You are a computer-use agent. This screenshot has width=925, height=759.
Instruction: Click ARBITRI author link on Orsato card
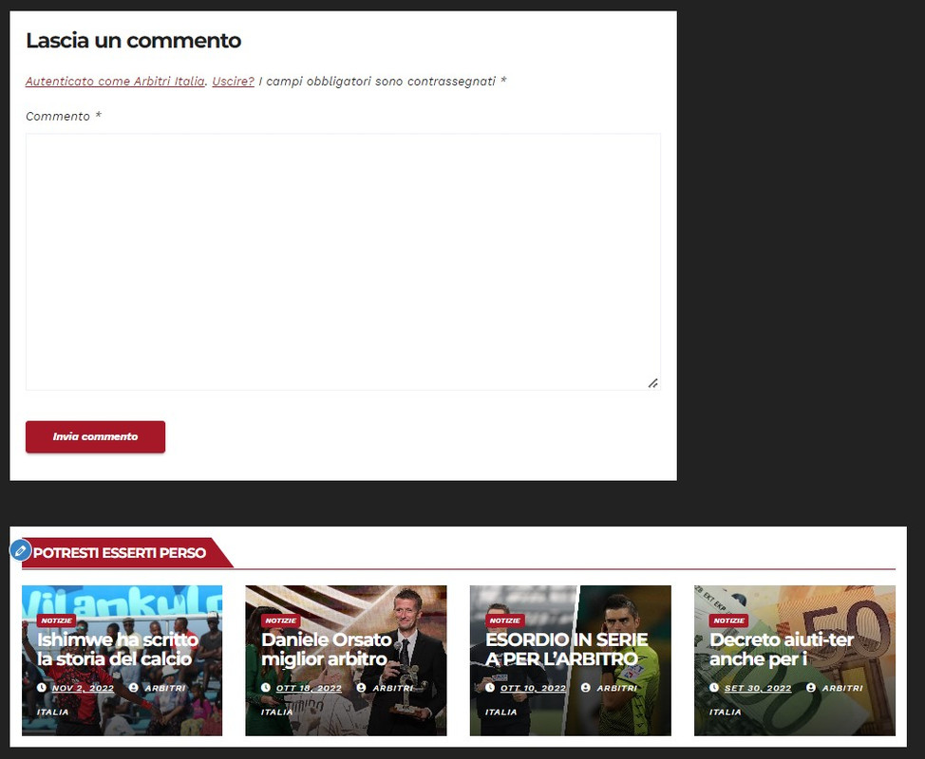coord(392,688)
